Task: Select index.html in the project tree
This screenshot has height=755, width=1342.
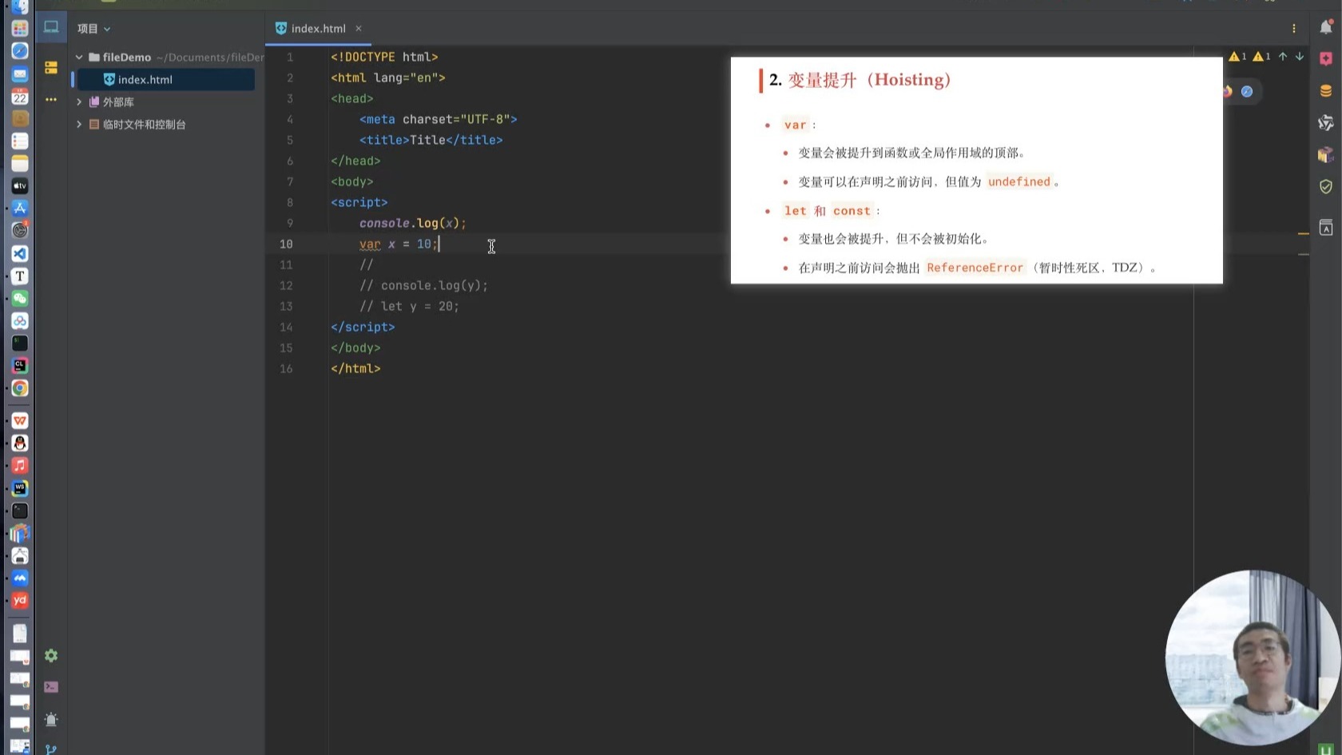Action: coord(166,80)
